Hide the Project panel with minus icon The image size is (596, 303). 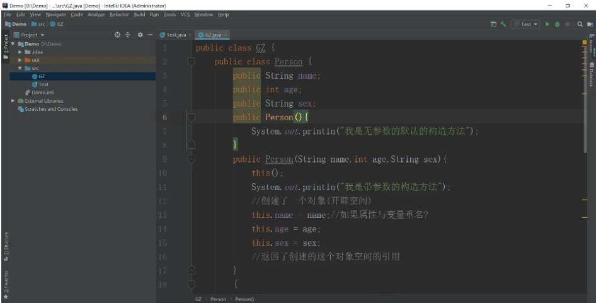[x=150, y=35]
